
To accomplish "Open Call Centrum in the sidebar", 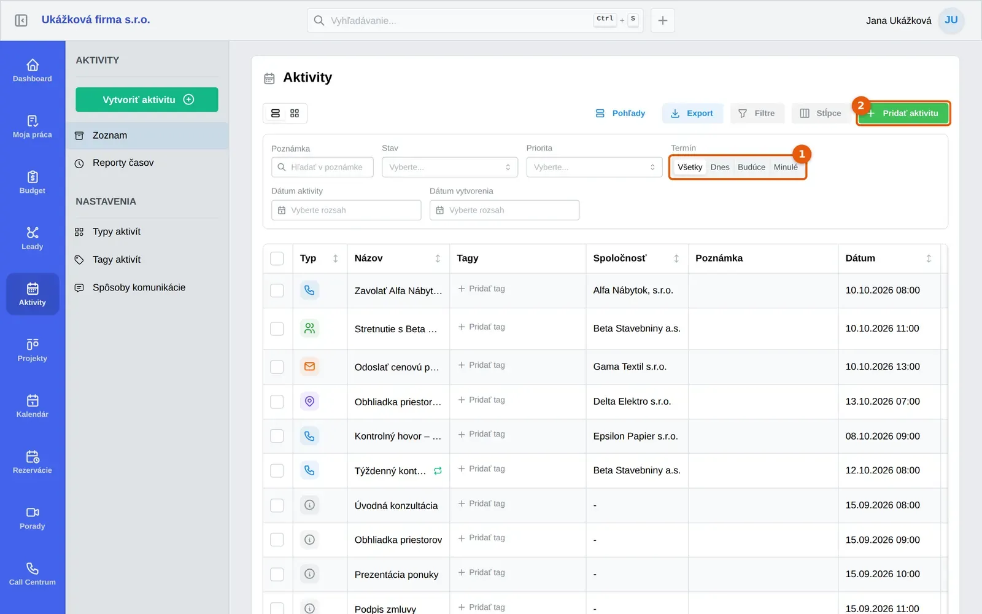I will pos(33,573).
